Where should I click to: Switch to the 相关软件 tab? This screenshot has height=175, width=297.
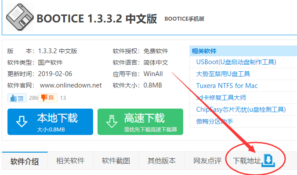tap(70, 161)
